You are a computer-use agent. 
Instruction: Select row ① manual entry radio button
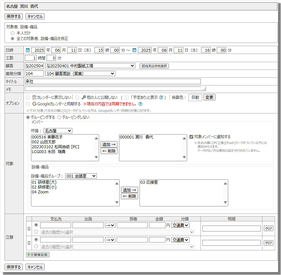click(36, 225)
